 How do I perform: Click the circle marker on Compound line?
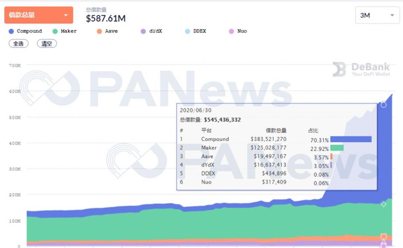click(x=384, y=105)
